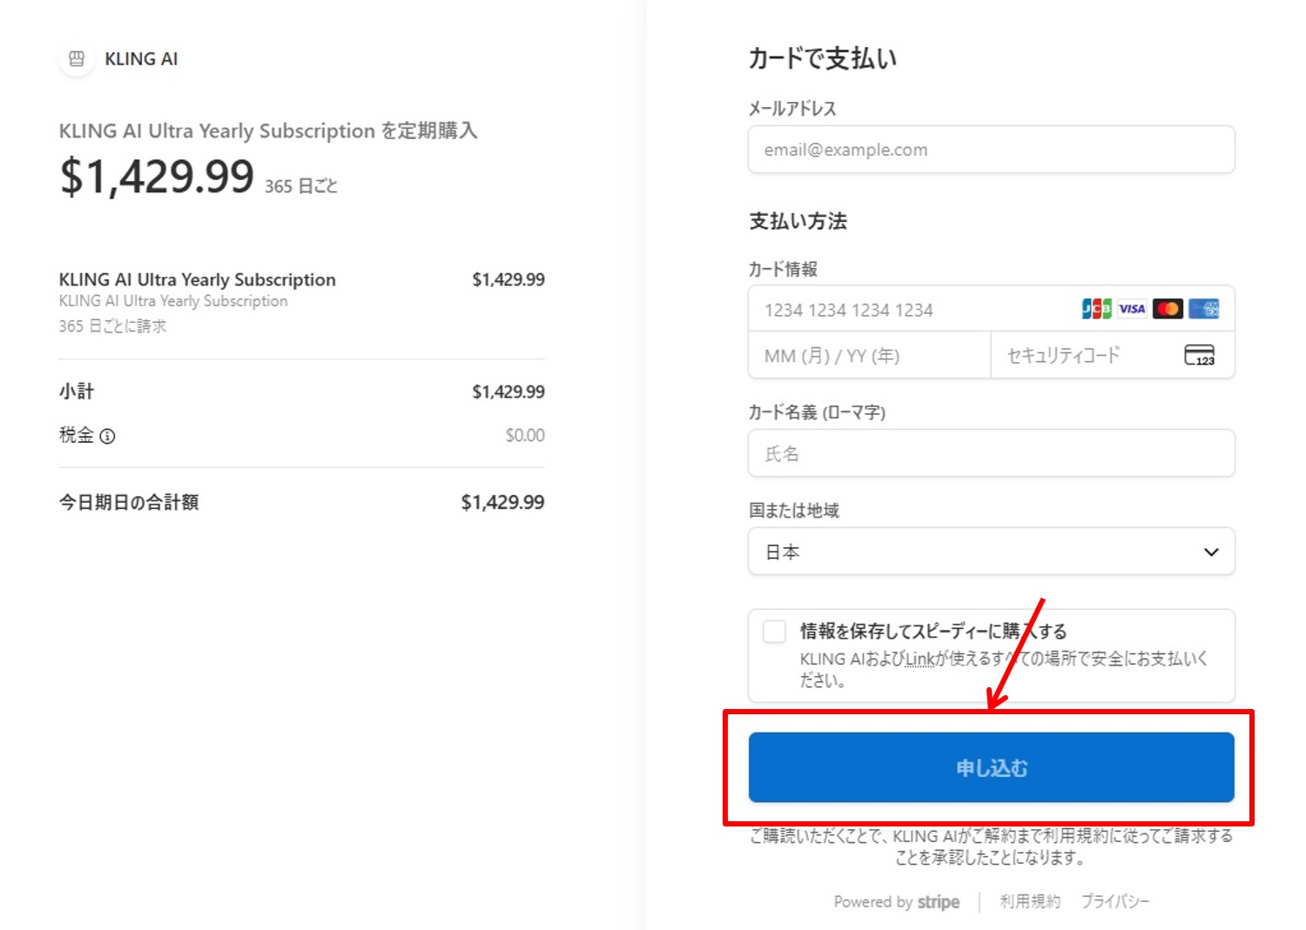Click the Mastercard brand icon
Viewport: 1306px width, 930px height.
point(1168,309)
